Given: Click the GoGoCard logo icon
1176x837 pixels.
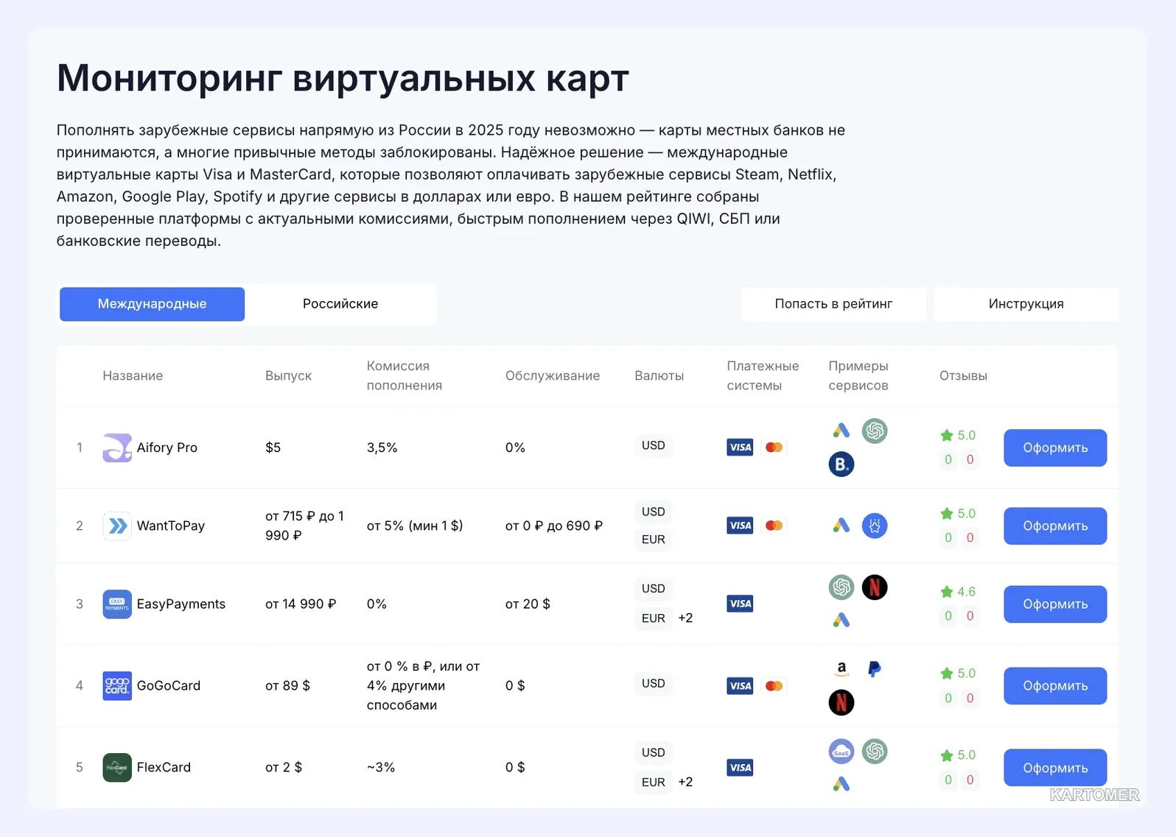Looking at the screenshot, I should click(x=117, y=686).
